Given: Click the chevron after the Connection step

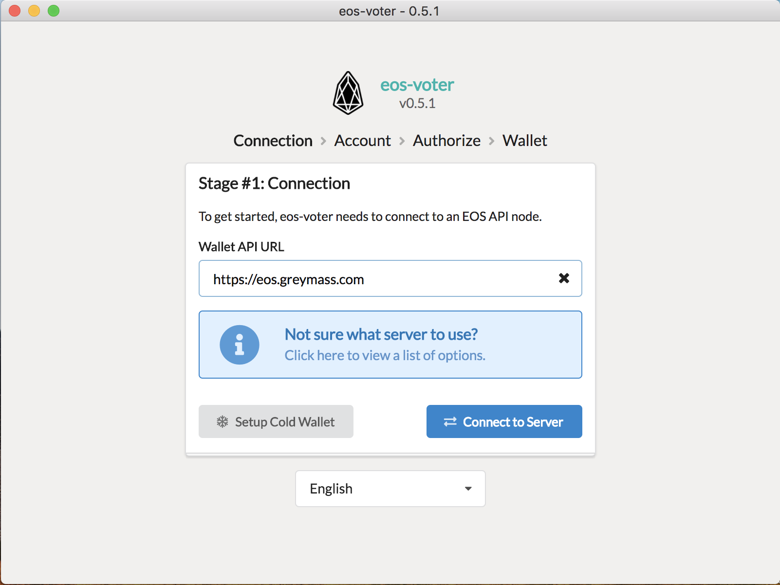Looking at the screenshot, I should tap(323, 141).
